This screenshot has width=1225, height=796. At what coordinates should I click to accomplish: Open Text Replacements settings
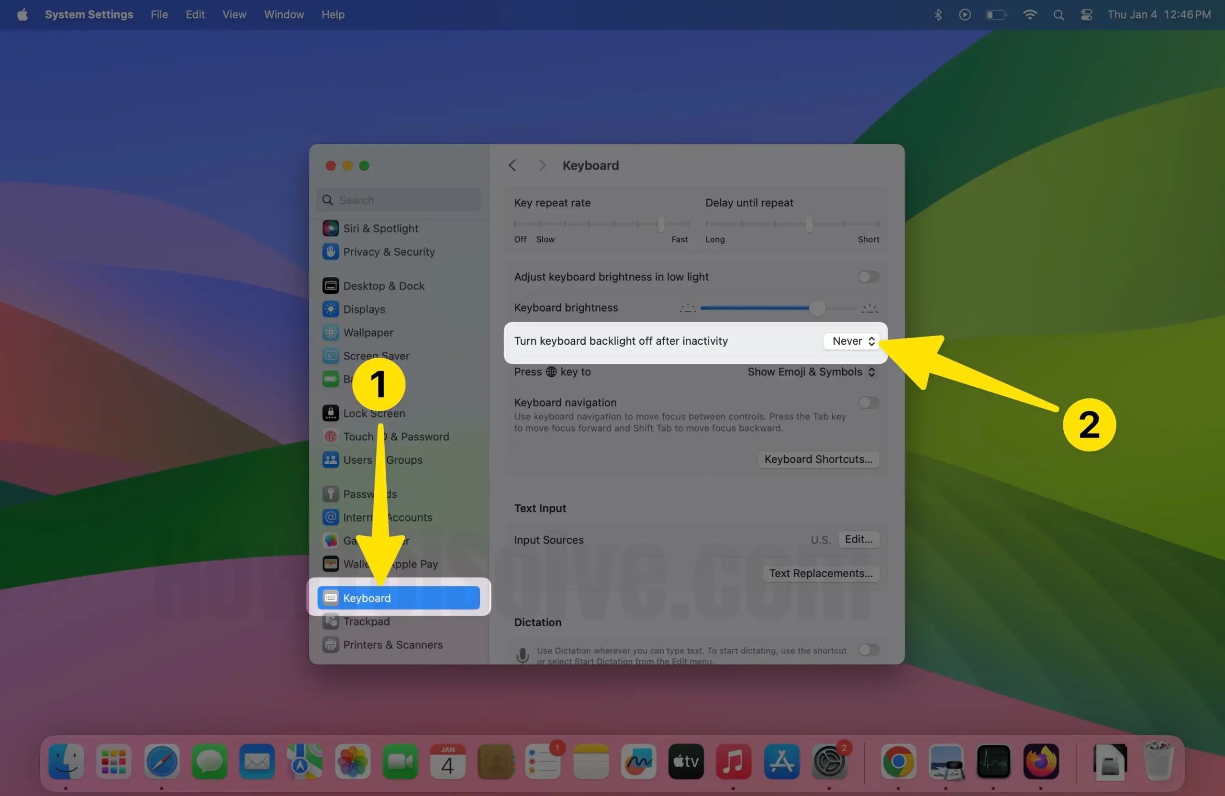tap(821, 573)
